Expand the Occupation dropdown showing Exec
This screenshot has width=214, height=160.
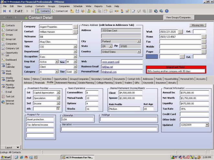coord(75,57)
